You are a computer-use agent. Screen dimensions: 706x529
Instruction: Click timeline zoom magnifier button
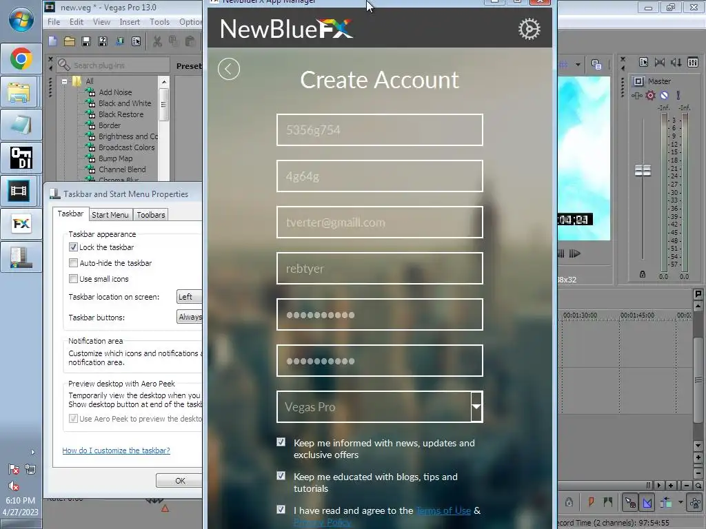click(x=698, y=486)
